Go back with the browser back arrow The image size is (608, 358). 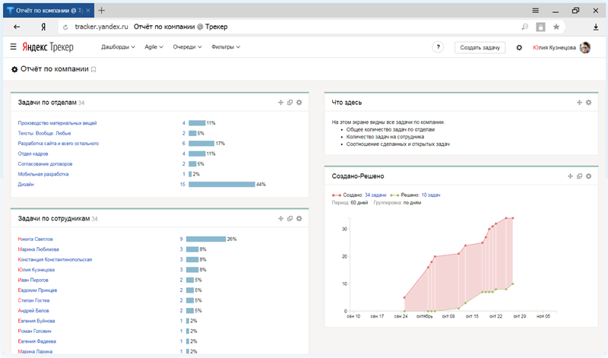pyautogui.click(x=17, y=27)
